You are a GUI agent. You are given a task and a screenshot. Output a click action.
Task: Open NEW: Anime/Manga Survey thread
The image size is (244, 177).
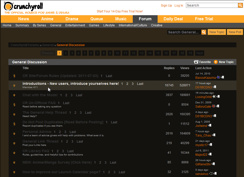(57, 162)
